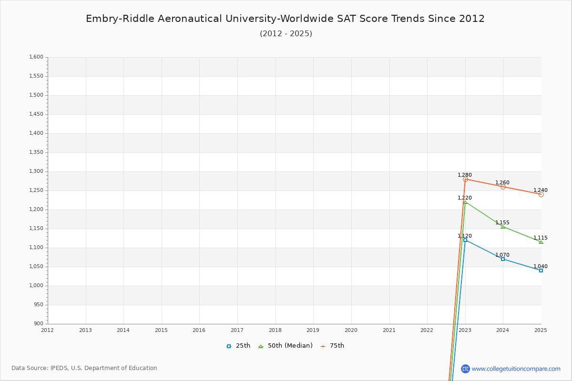Click the 2025 25th percentile marker 1,040
Image resolution: width=572 pixels, height=381 pixels.
541,271
